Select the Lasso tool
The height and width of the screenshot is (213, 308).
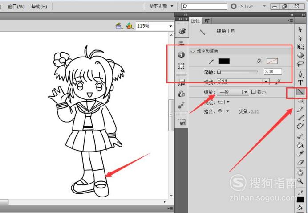300,64
